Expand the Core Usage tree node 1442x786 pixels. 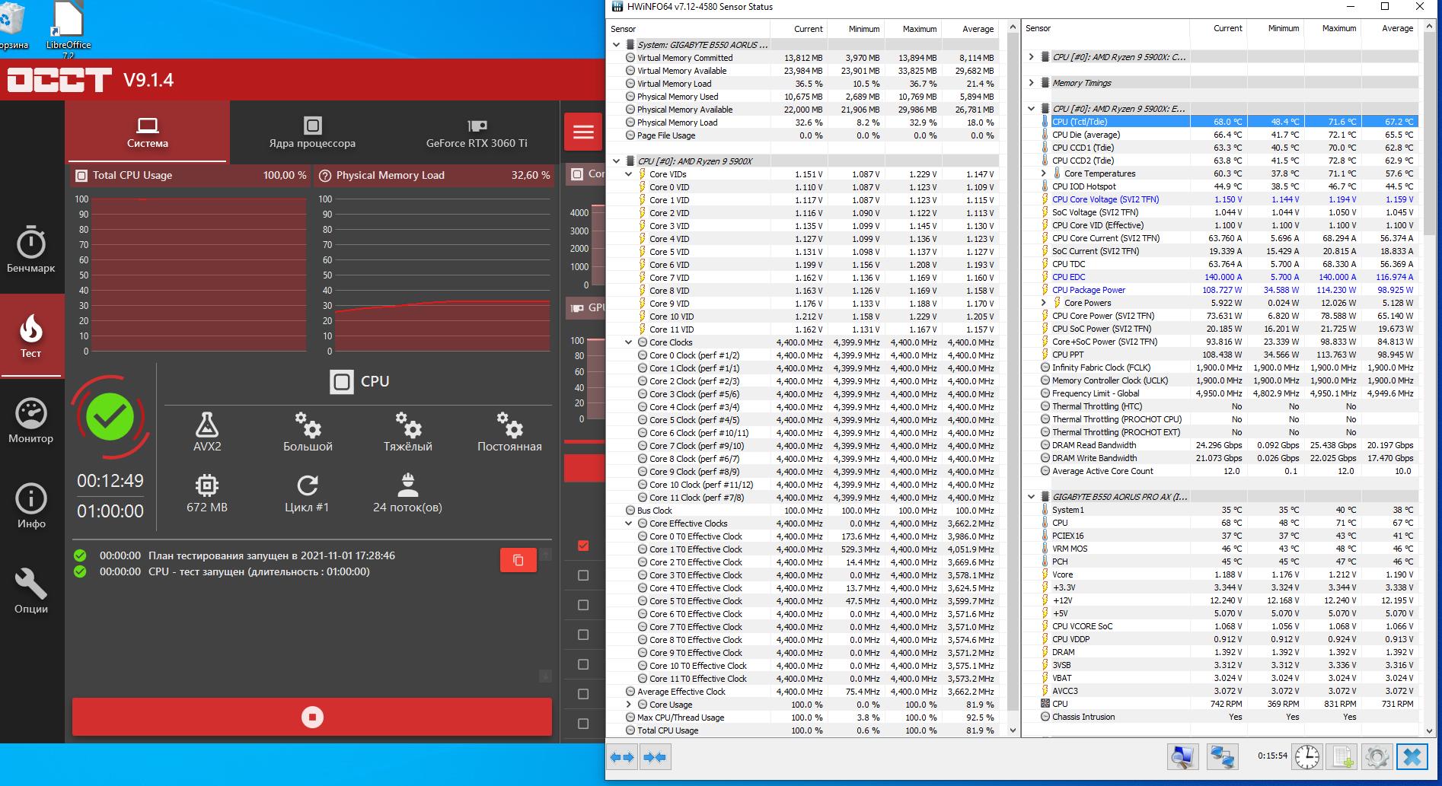(629, 705)
